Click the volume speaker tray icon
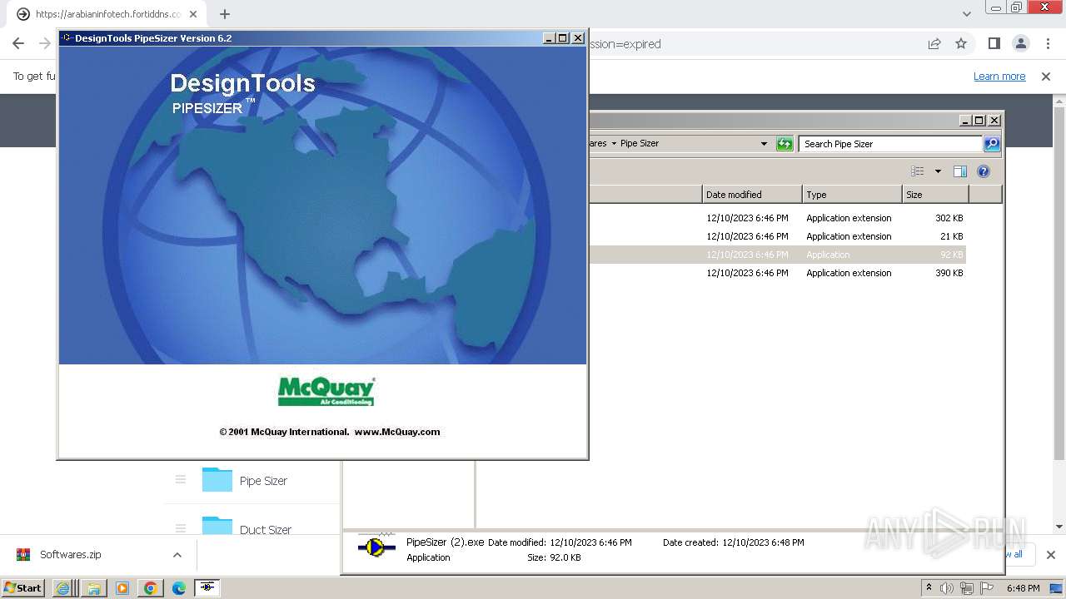Viewport: 1066px width, 599px height. [947, 588]
